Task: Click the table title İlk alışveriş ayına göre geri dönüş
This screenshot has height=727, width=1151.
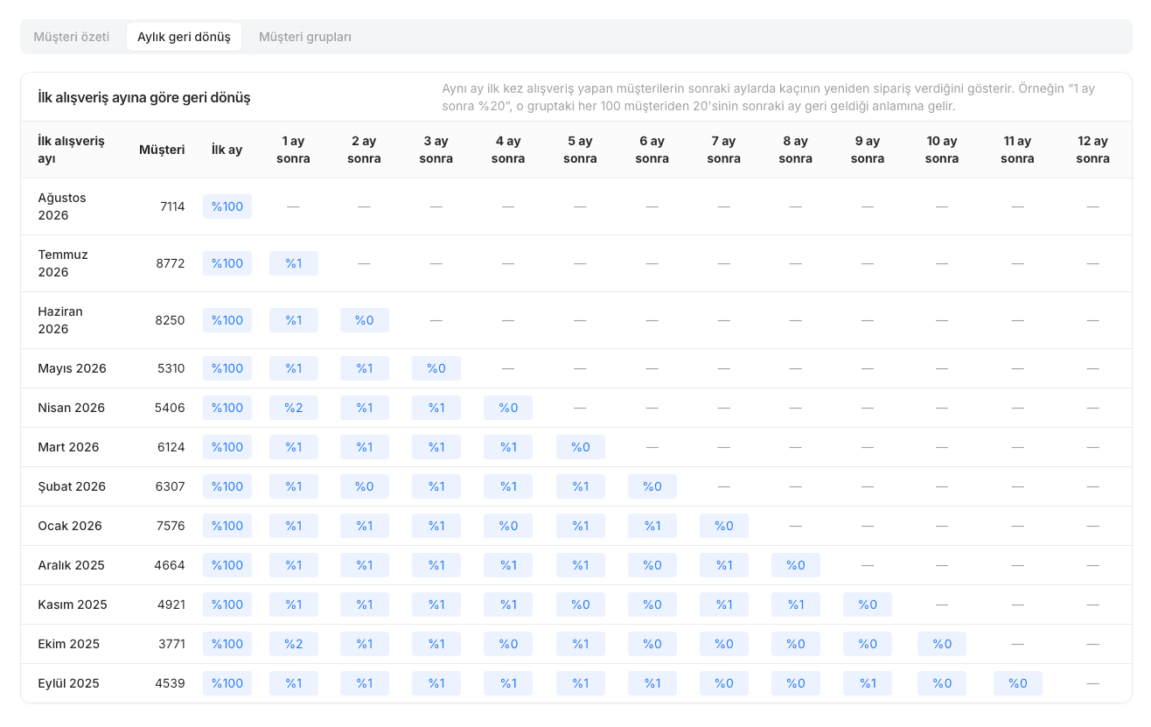Action: tap(144, 97)
